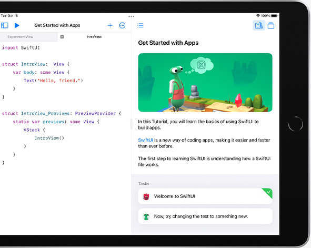Screen dimensions: 311x248
Task: Open the app preview window icon
Action: coord(271,25)
